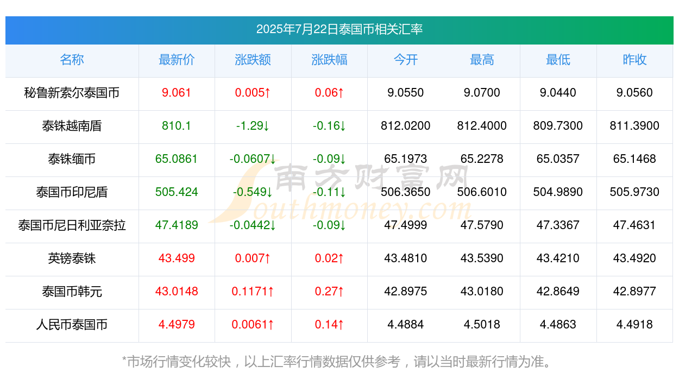Click change amount -0.549↓
Image resolution: width=679 pixels, height=379 pixels.
click(x=253, y=192)
